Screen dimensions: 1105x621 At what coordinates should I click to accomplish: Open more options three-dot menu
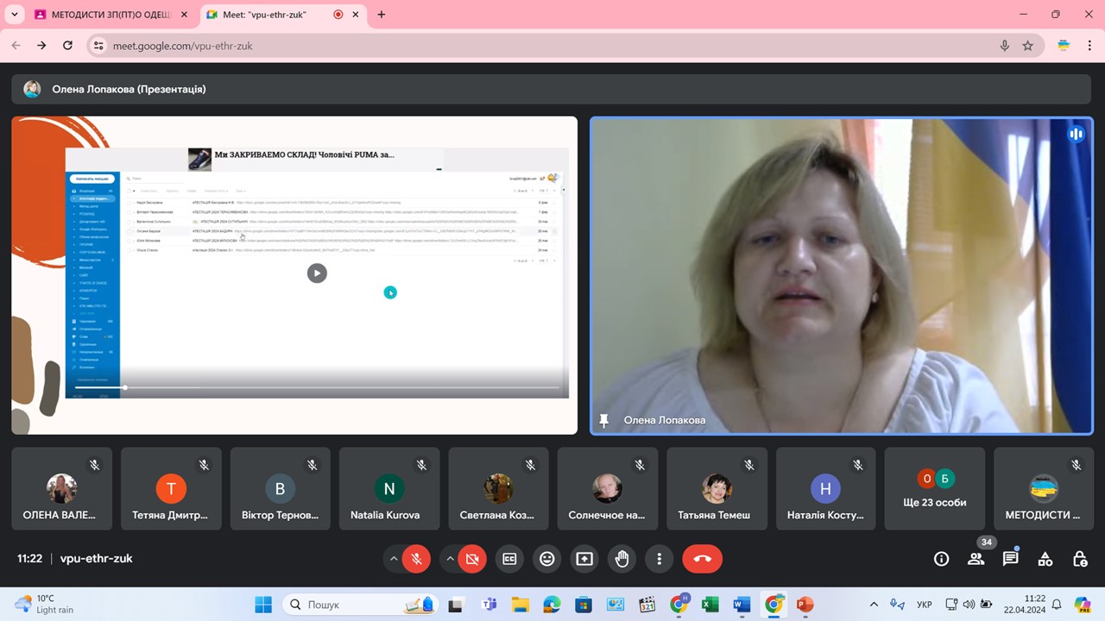coord(660,559)
